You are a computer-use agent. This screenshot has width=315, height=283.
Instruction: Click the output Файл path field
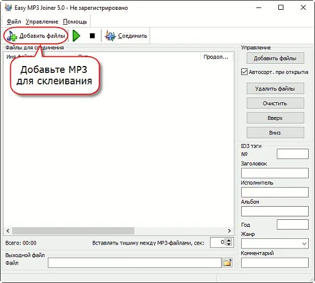135,263
